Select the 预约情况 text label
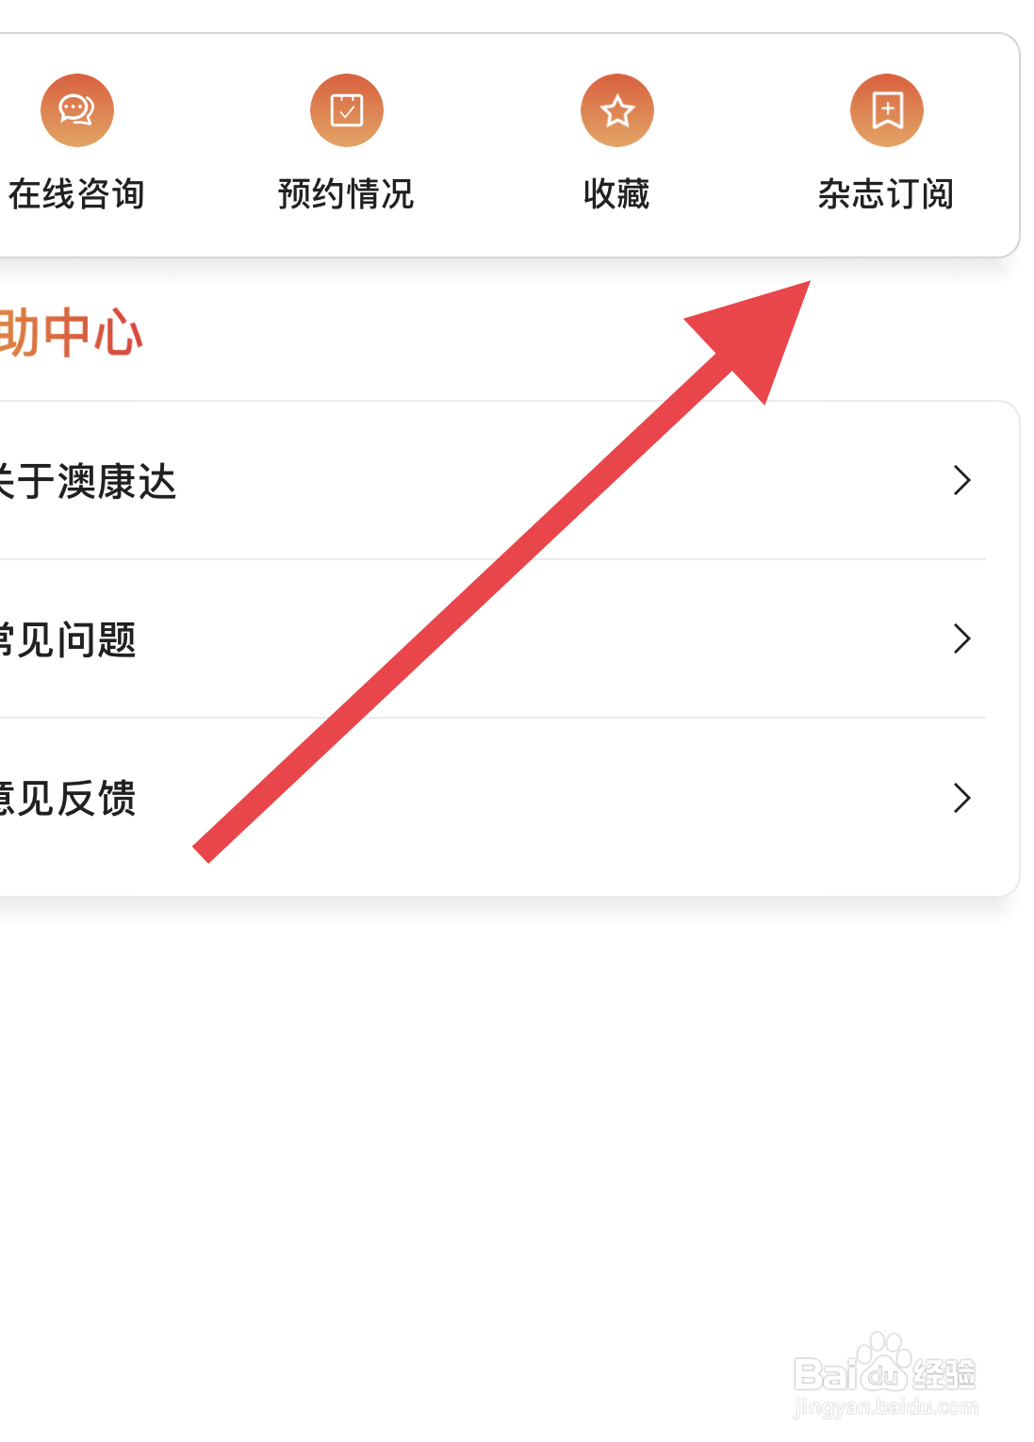 click(x=347, y=194)
